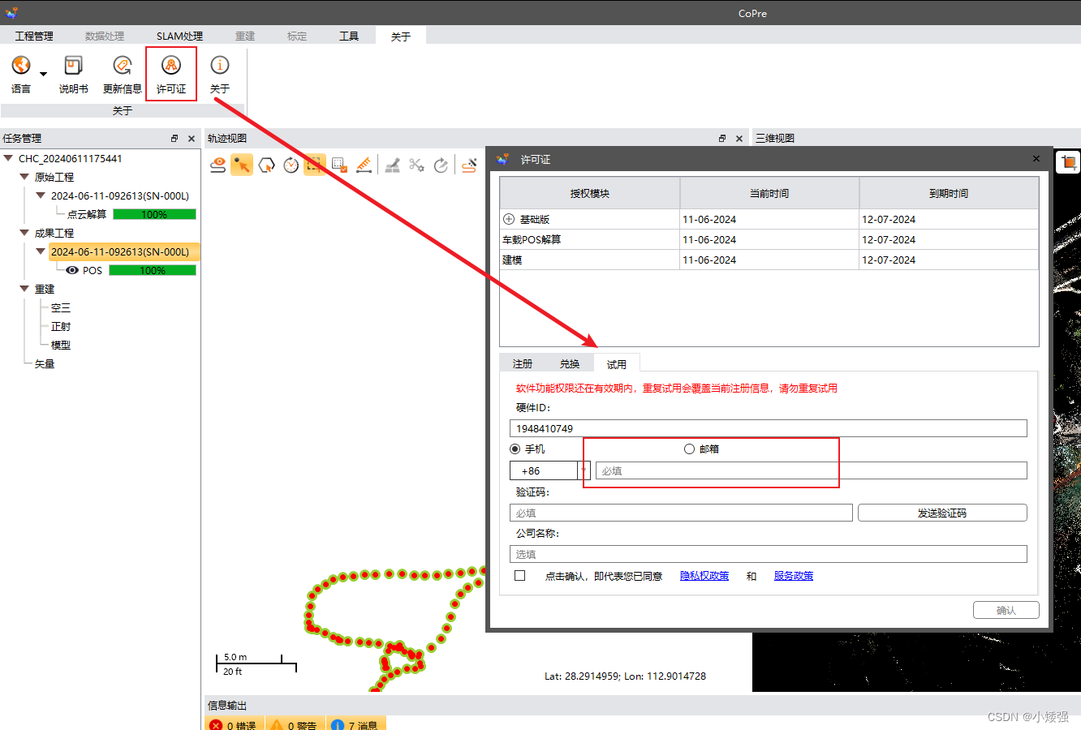Click the 关于 info icon in ribbon
This screenshot has width=1081, height=730.
[220, 66]
